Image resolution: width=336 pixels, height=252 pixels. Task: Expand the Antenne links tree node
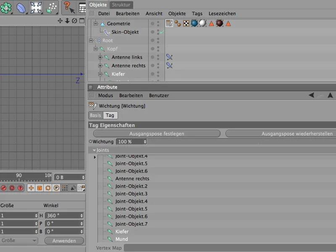pos(100,57)
